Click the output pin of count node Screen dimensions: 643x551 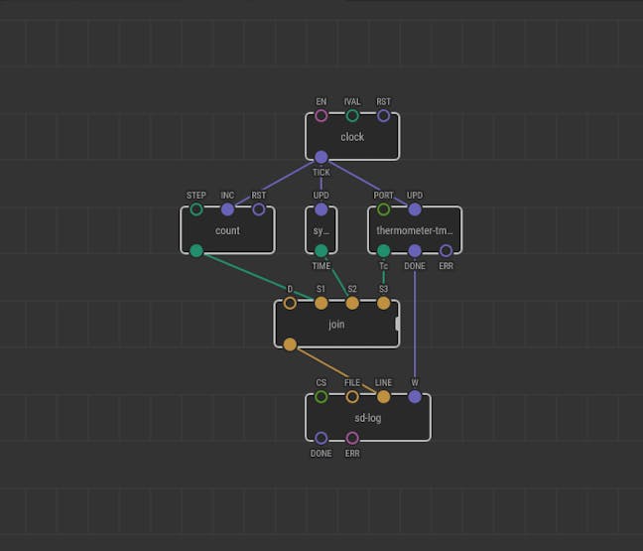[196, 250]
